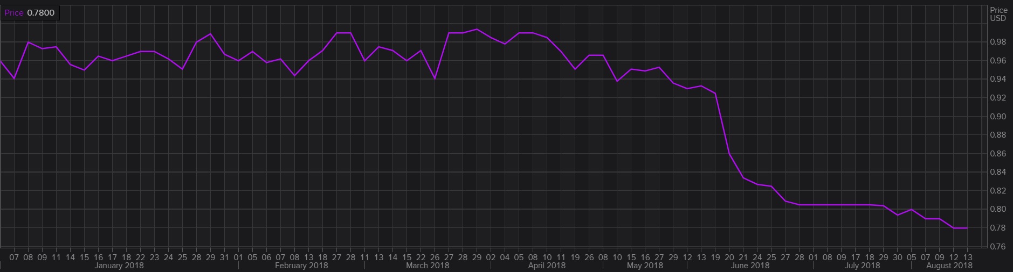Viewport: 1013px width, 272px height.
Task: Click the 0.76 price axis label
Action: pos(998,247)
